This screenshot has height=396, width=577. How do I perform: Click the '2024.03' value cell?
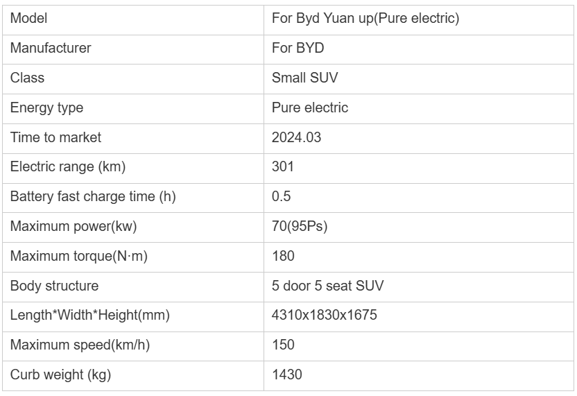296,137
